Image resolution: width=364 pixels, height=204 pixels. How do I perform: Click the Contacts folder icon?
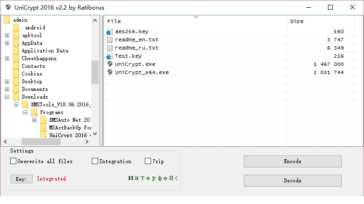[x=16, y=66]
